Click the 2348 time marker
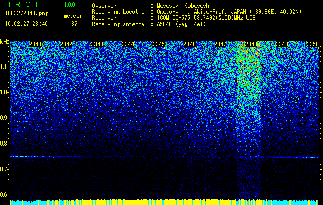The image size is (323, 205). [251, 44]
